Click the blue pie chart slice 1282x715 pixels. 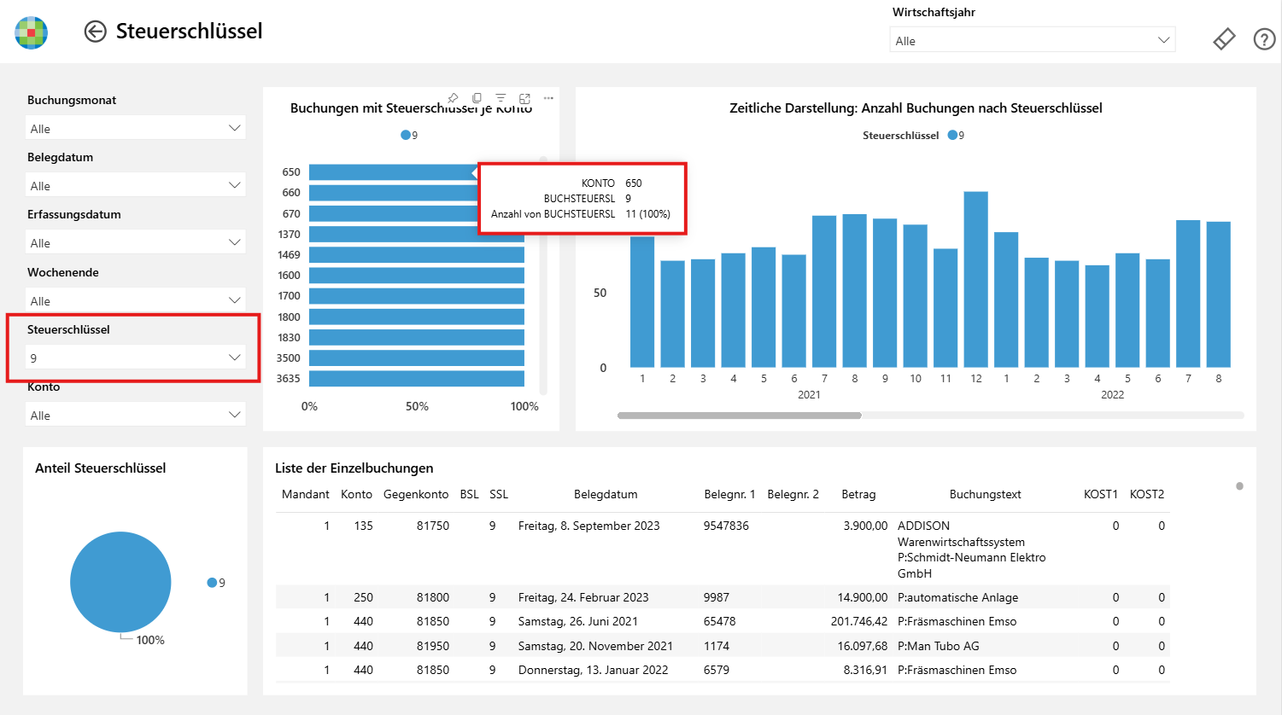click(120, 582)
